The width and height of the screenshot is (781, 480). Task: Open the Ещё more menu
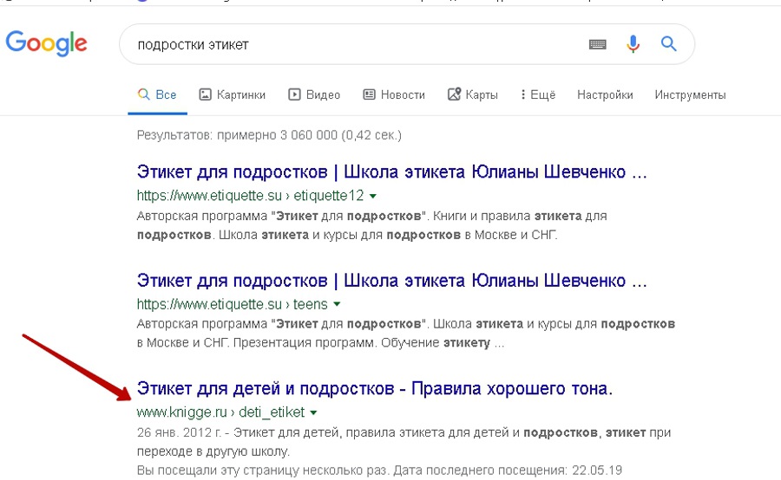[537, 94]
